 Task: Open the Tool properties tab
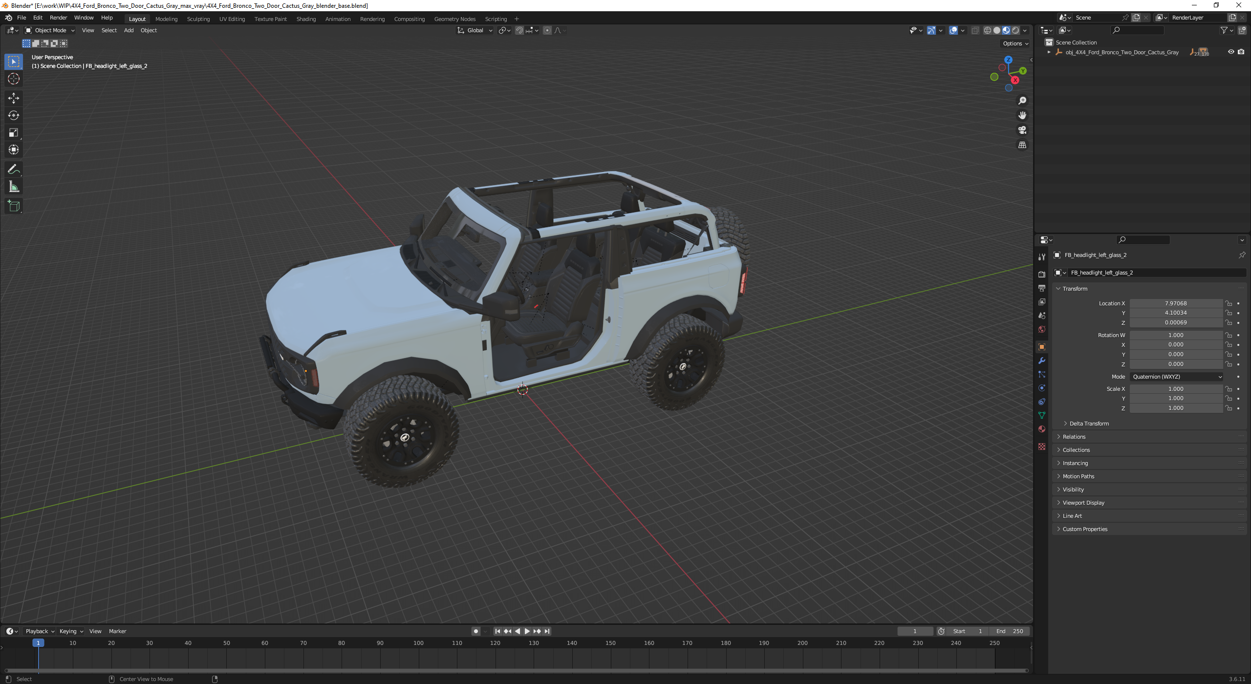pos(1042,257)
